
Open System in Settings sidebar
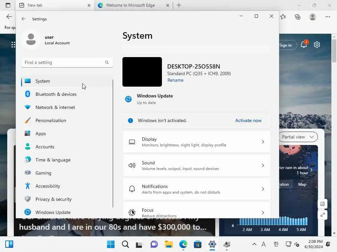click(x=66, y=81)
